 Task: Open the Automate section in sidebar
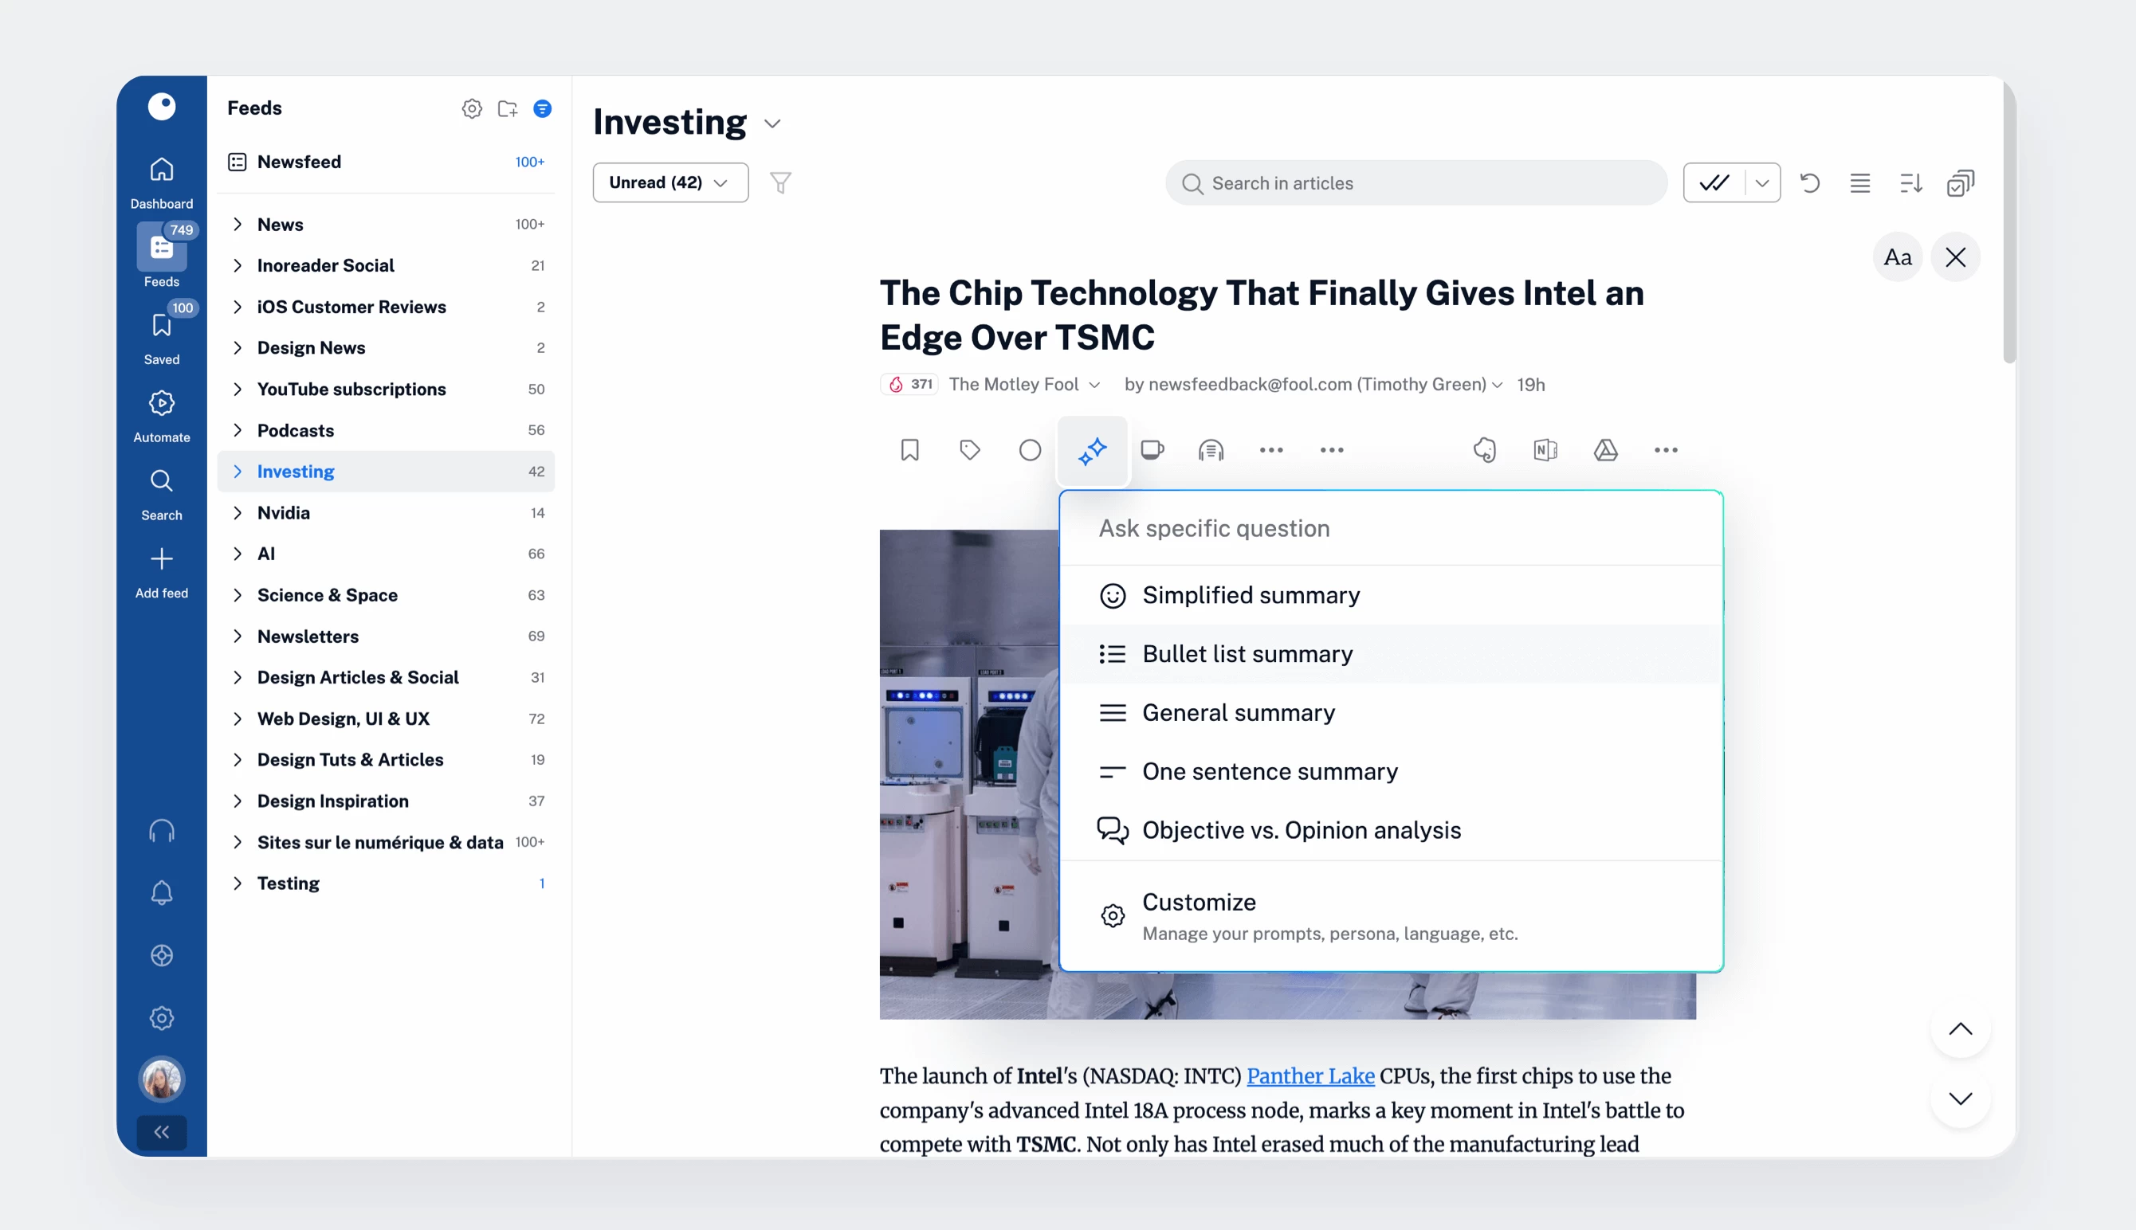[x=161, y=416]
